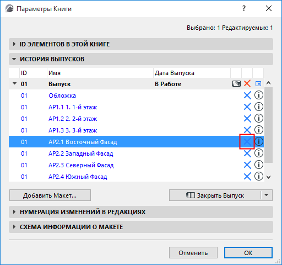The height and width of the screenshot is (265, 282).
Task: Remove АР2.4 Южный Фасад with blue X
Action: 247,177
